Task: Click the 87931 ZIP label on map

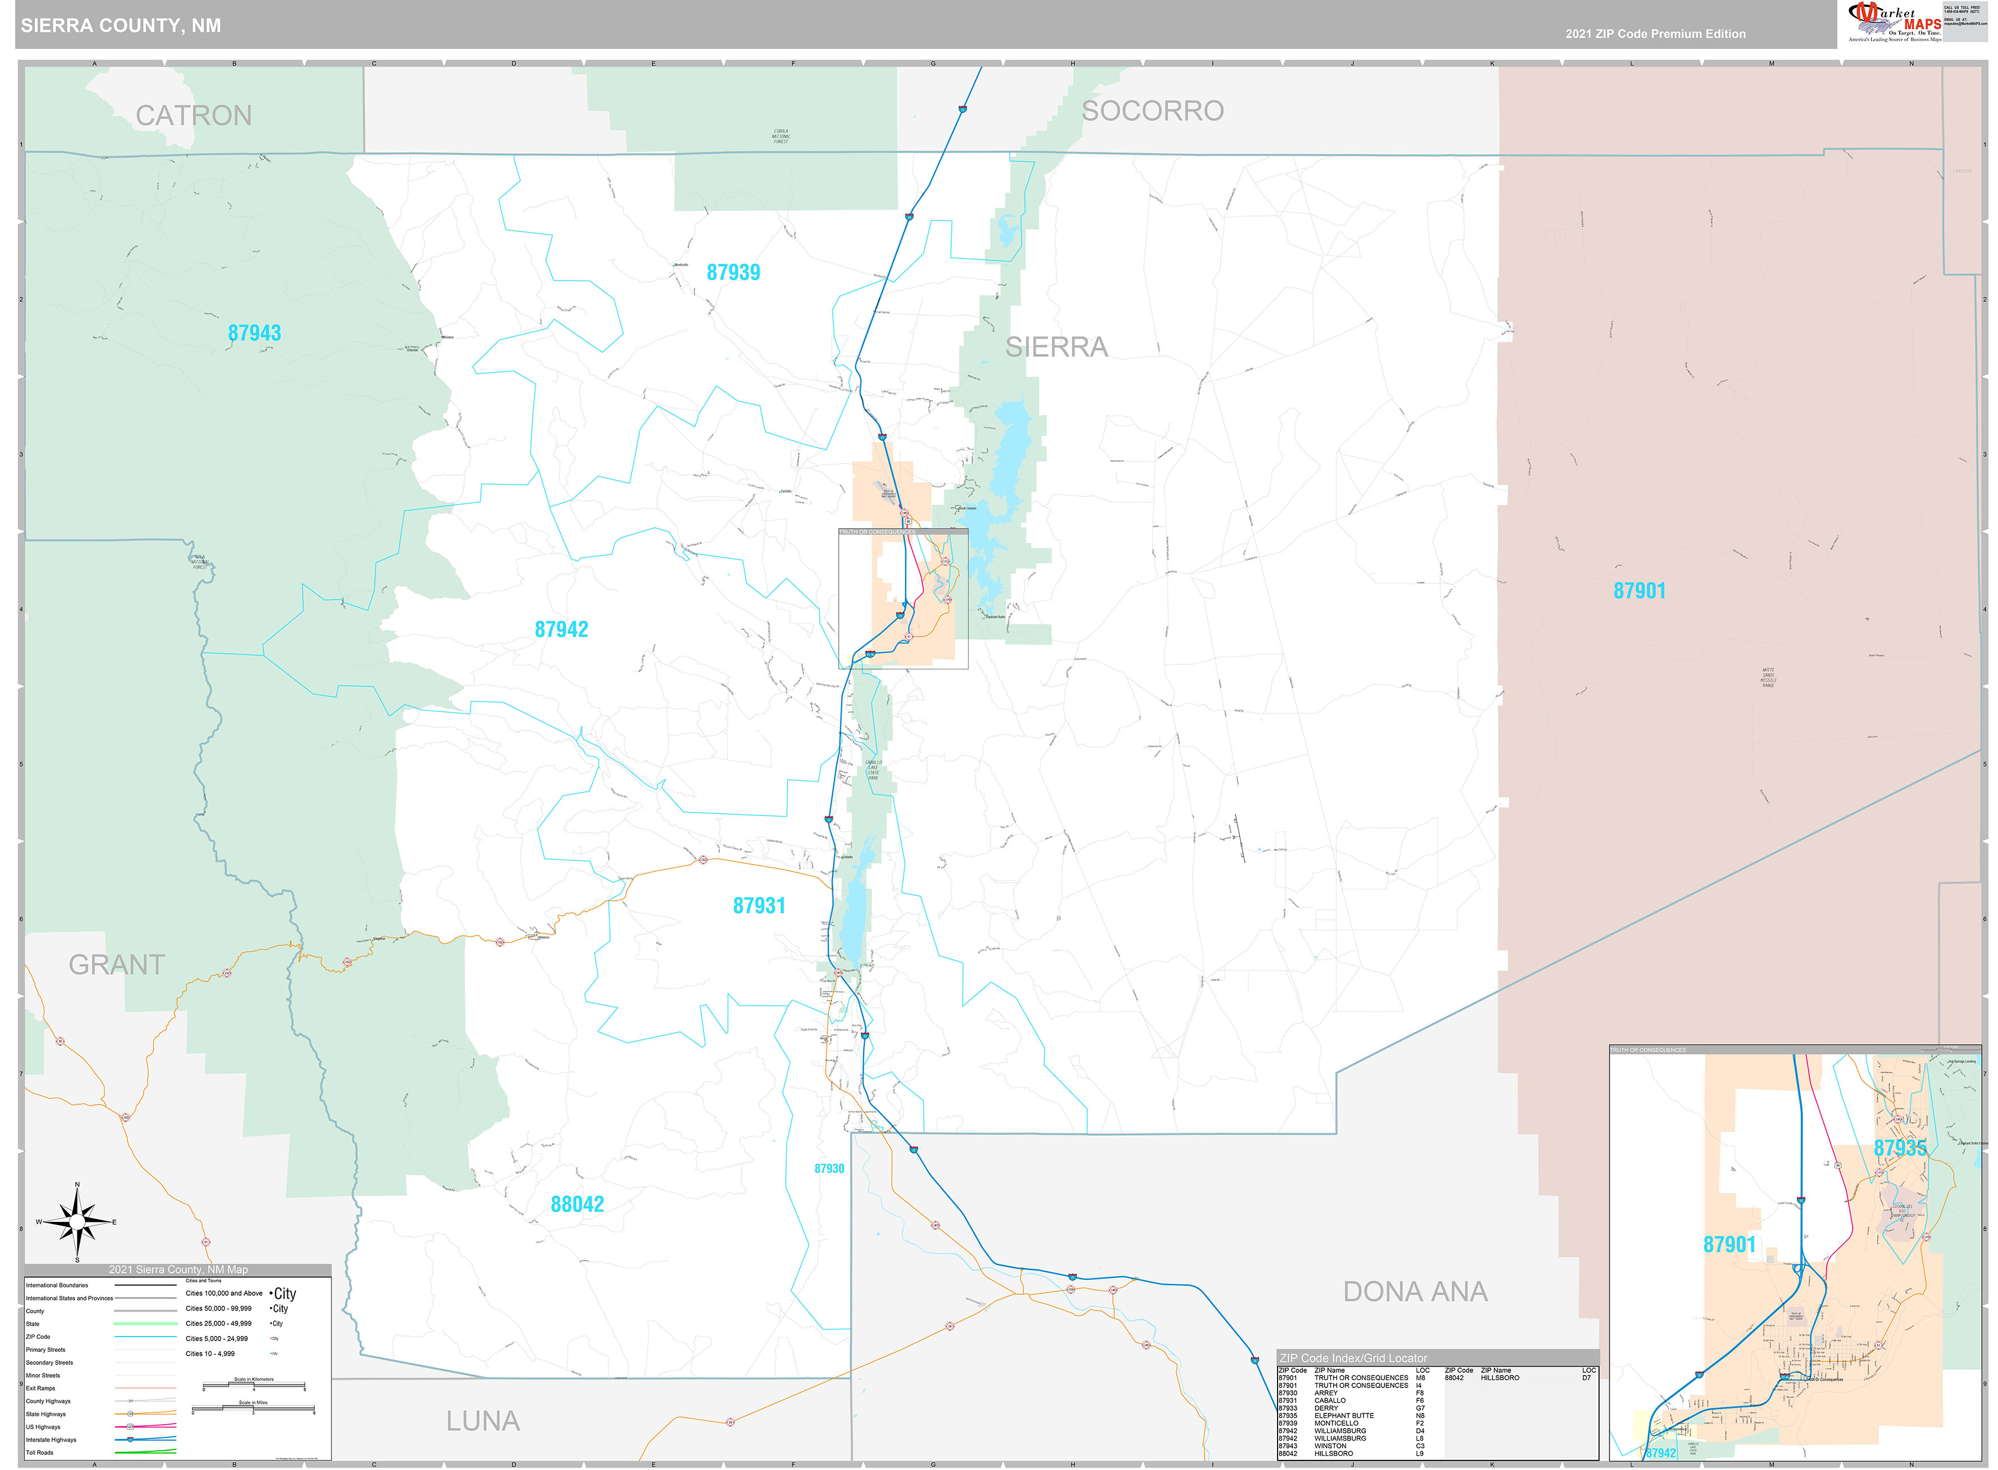Action: click(x=759, y=906)
